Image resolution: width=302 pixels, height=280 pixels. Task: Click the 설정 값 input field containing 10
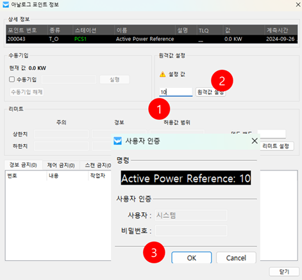[x=176, y=92]
